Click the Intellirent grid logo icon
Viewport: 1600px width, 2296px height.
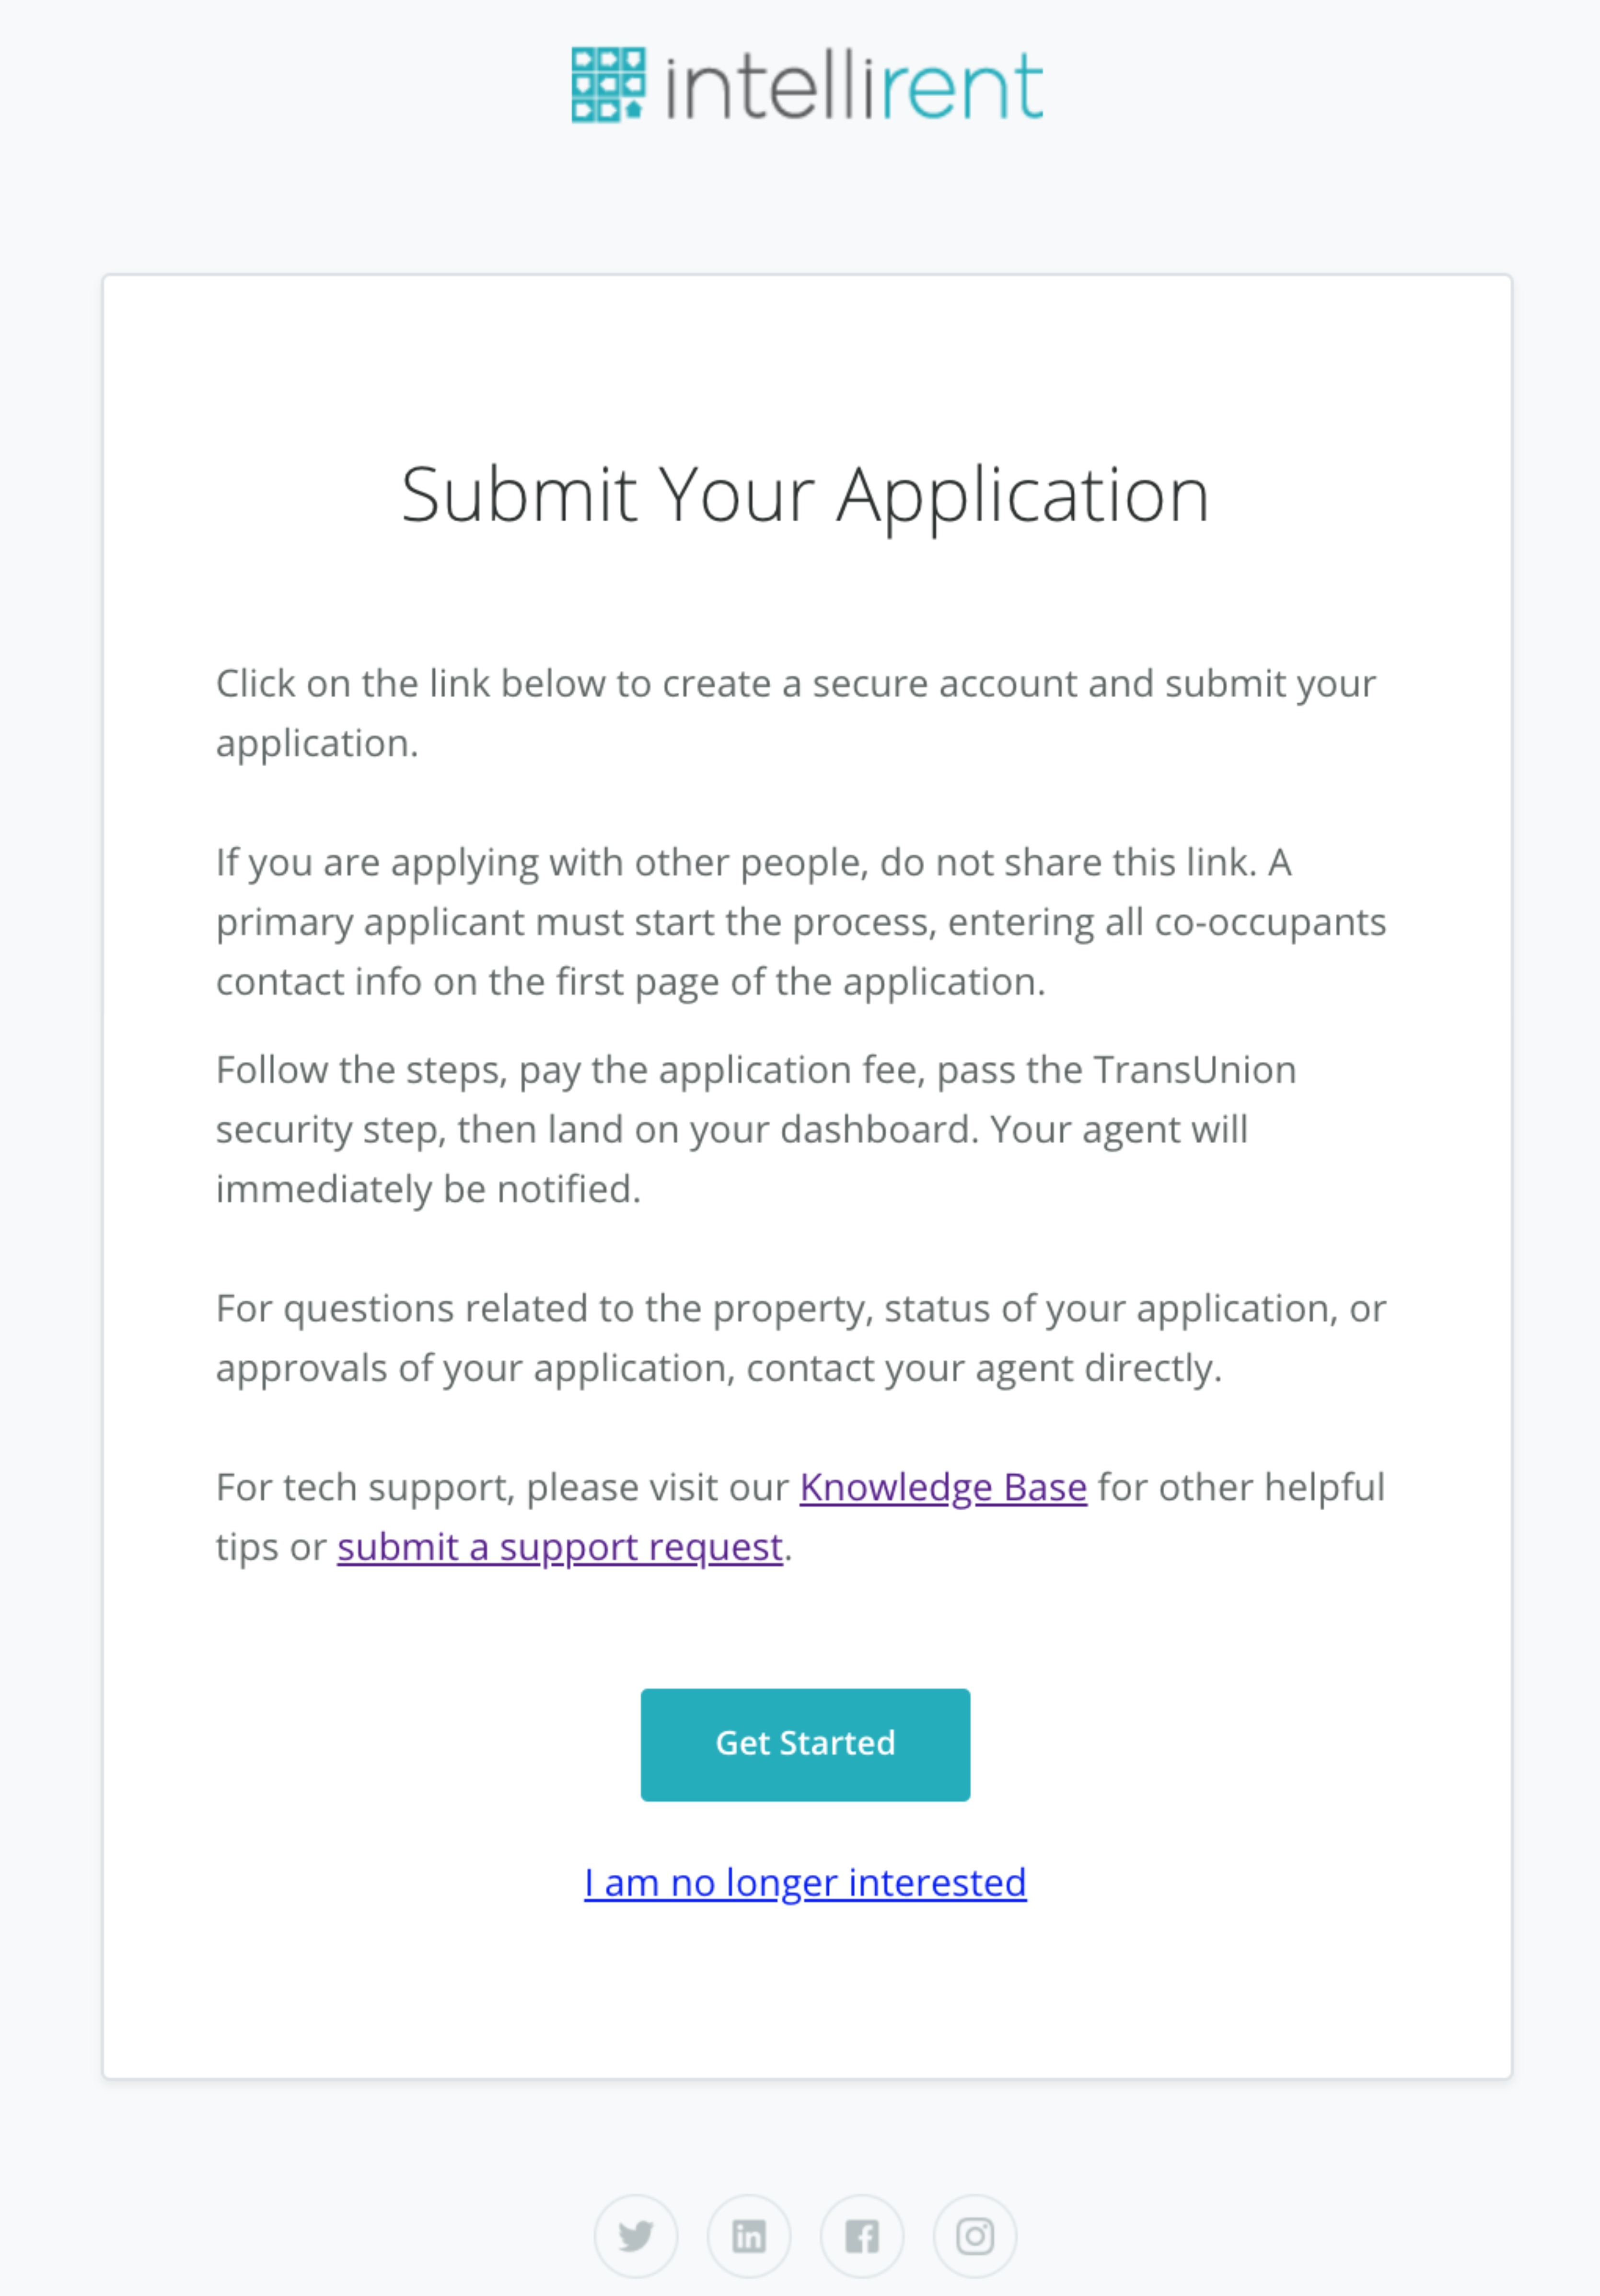pyautogui.click(x=607, y=85)
